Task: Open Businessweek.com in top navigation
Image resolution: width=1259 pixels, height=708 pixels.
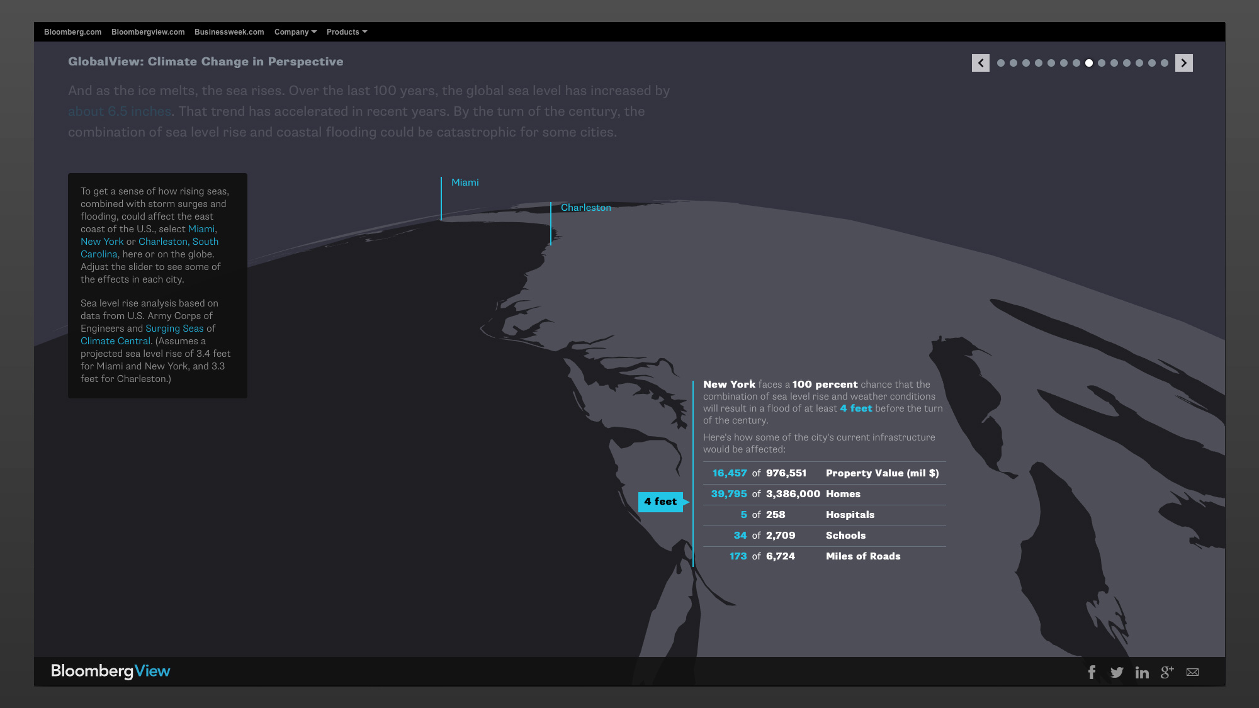Action: [229, 32]
